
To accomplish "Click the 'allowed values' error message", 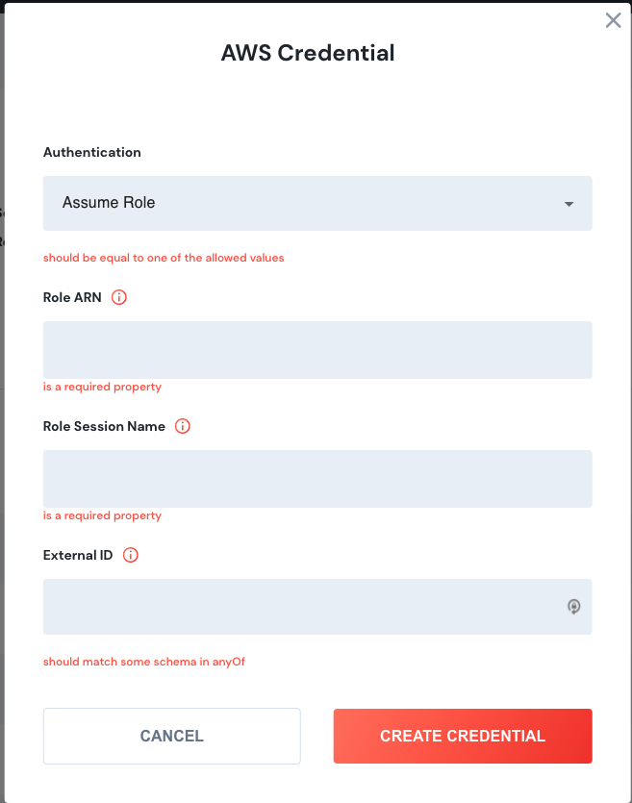I will point(164,258).
